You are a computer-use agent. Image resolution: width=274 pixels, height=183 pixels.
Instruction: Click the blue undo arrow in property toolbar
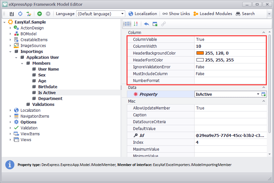click(x=146, y=24)
